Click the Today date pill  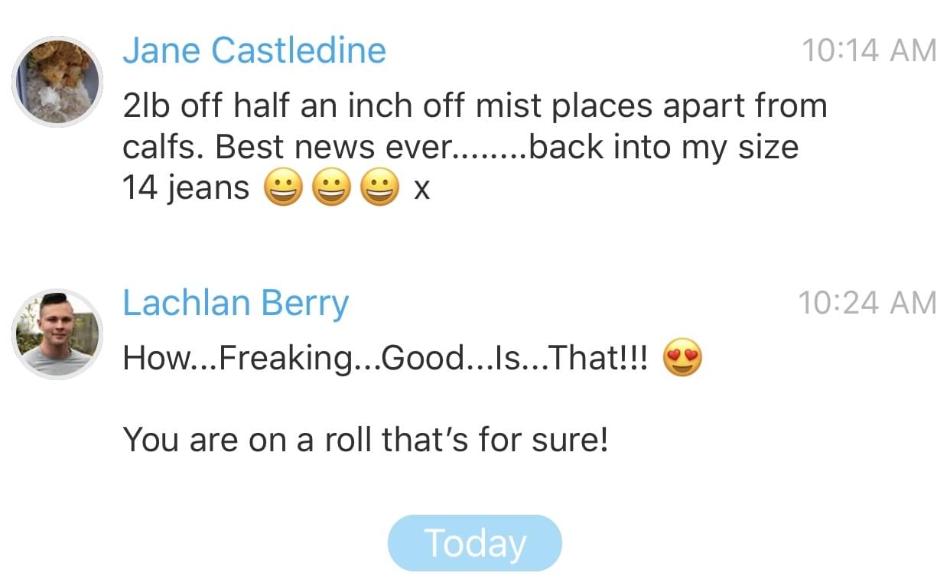click(x=475, y=543)
